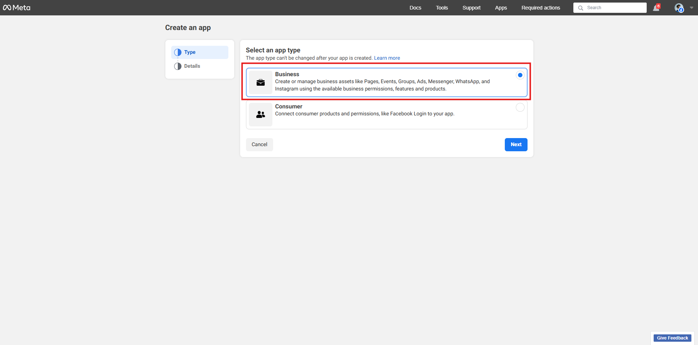The height and width of the screenshot is (345, 698).
Task: Click the Details step progress icon
Action: coord(178,66)
